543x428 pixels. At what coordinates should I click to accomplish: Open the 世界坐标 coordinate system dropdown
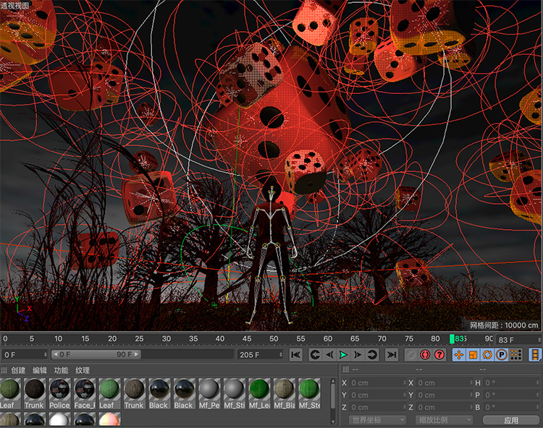click(377, 420)
